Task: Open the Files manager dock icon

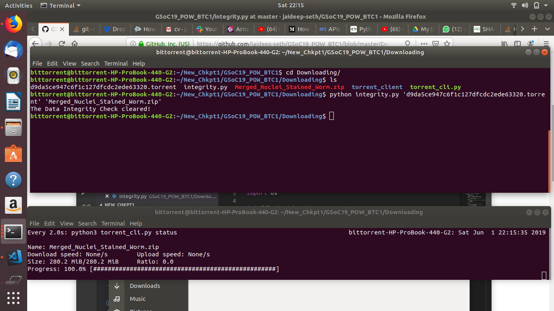Action: point(13,128)
